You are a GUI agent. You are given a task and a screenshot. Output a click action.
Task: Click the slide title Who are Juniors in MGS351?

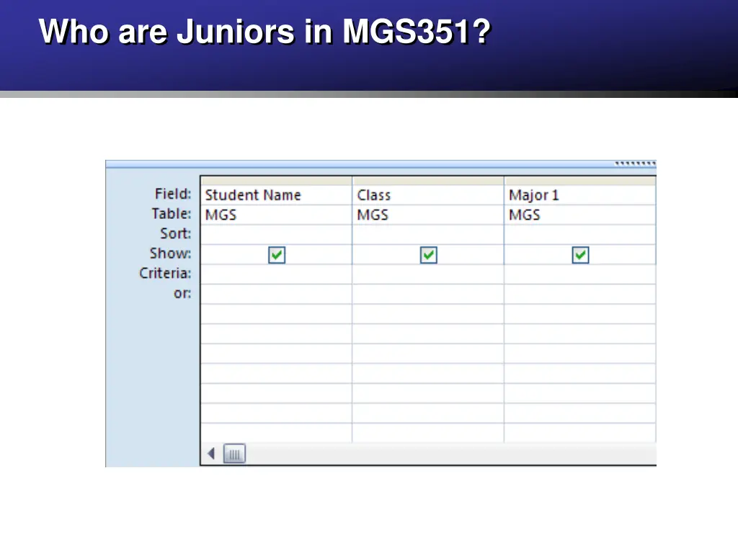[264, 32]
